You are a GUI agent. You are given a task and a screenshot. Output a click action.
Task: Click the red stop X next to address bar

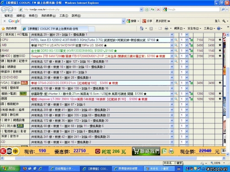pos(158,10)
